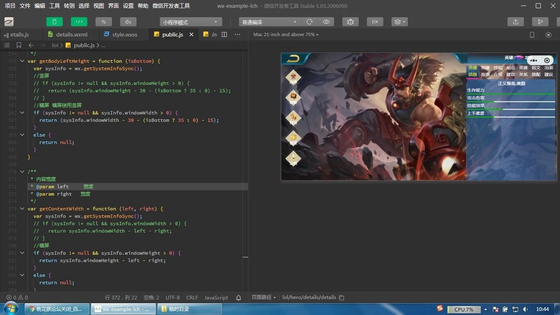Click the notification bell in status bar
Viewport: 560px width, 315px height.
point(239,297)
